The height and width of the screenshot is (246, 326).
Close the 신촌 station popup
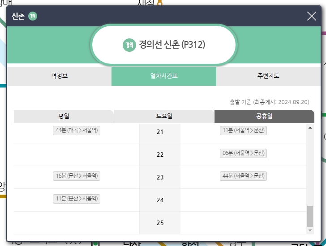coord(312,16)
